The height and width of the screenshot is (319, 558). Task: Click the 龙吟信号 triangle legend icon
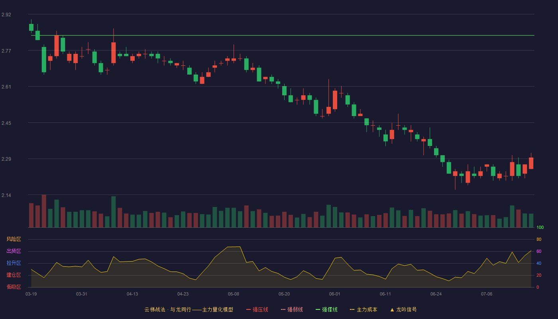pos(392,309)
